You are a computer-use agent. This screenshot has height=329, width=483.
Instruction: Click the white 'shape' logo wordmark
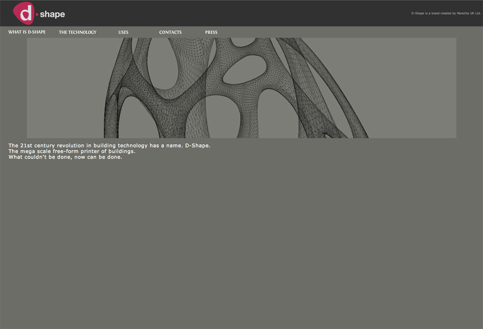[x=52, y=15]
